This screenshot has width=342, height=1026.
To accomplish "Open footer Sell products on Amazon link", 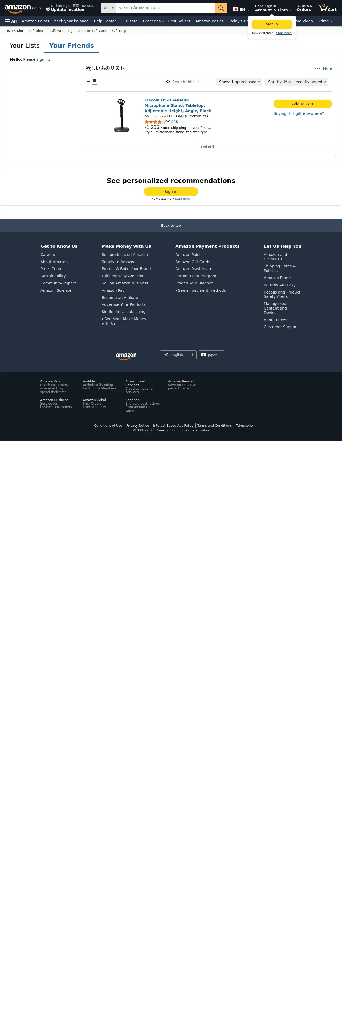I will [x=125, y=255].
